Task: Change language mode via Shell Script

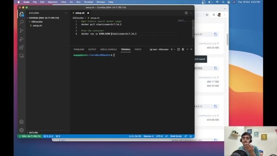Action: (176, 136)
